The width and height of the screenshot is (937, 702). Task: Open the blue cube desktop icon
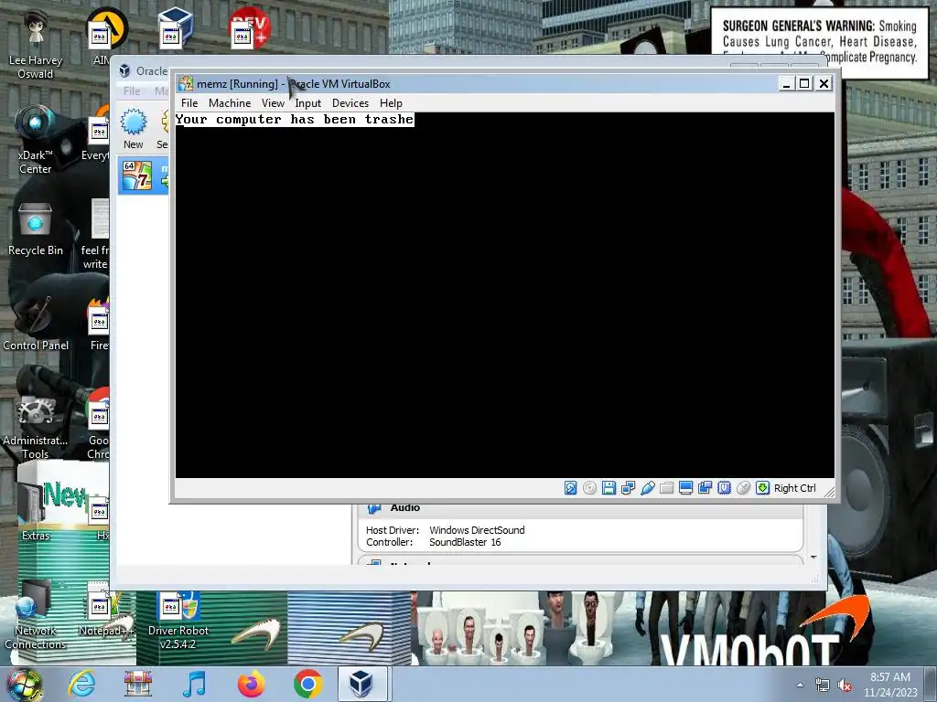coord(175,28)
